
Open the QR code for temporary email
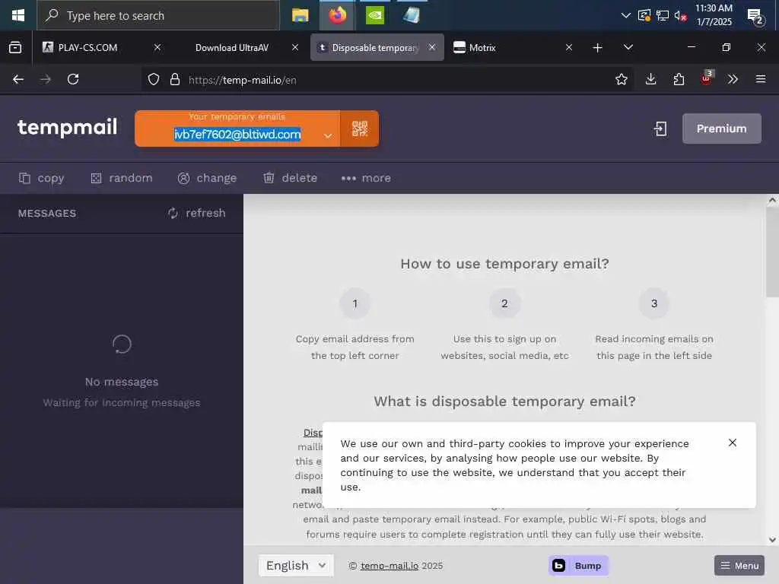tap(360, 129)
